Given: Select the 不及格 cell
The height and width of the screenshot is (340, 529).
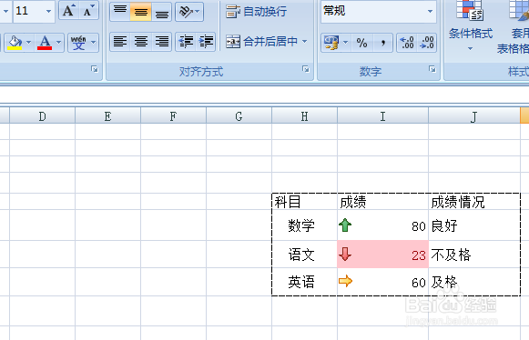Looking at the screenshot, I should (x=474, y=255).
